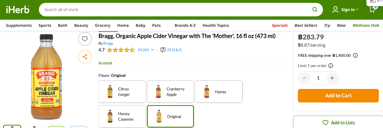Decrease quantity with the minus button
Viewport: 383px width, 128px height.
coord(304,78)
